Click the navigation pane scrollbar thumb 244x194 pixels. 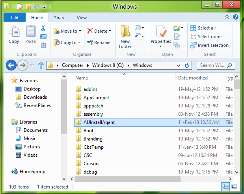[64, 107]
